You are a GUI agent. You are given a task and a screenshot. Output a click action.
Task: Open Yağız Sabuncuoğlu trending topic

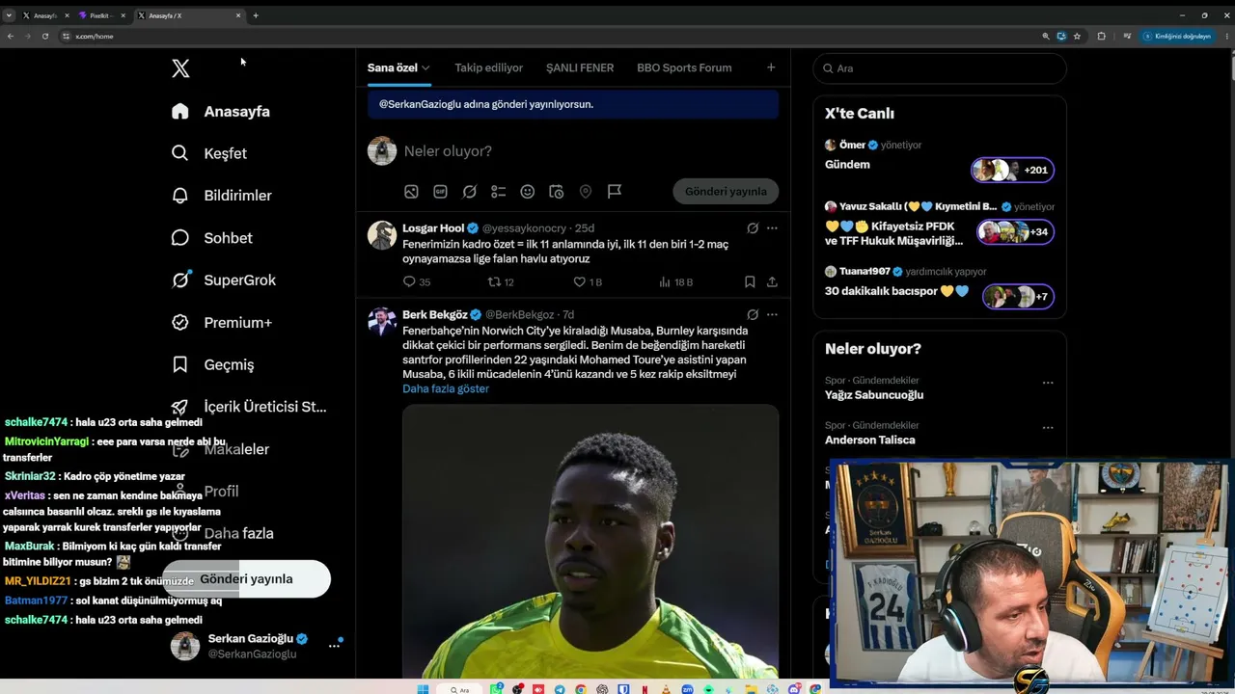[x=874, y=395]
